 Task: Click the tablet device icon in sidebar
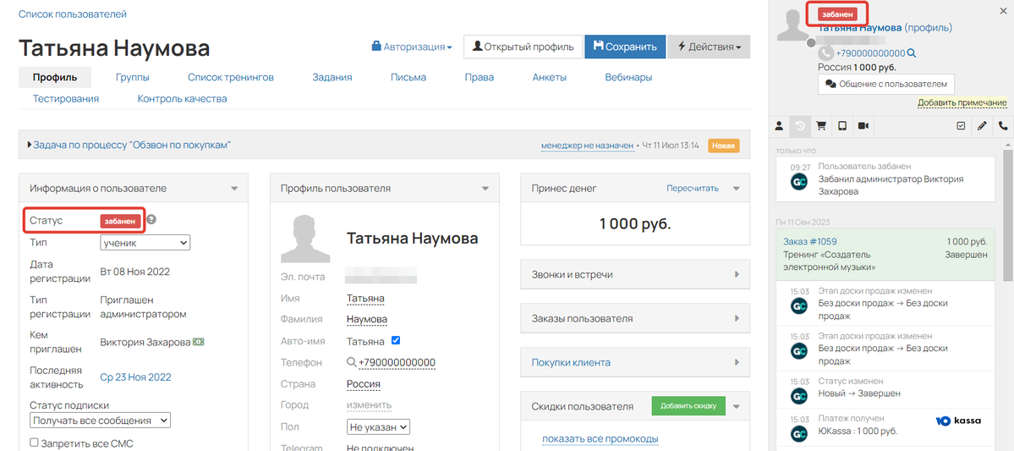842,125
